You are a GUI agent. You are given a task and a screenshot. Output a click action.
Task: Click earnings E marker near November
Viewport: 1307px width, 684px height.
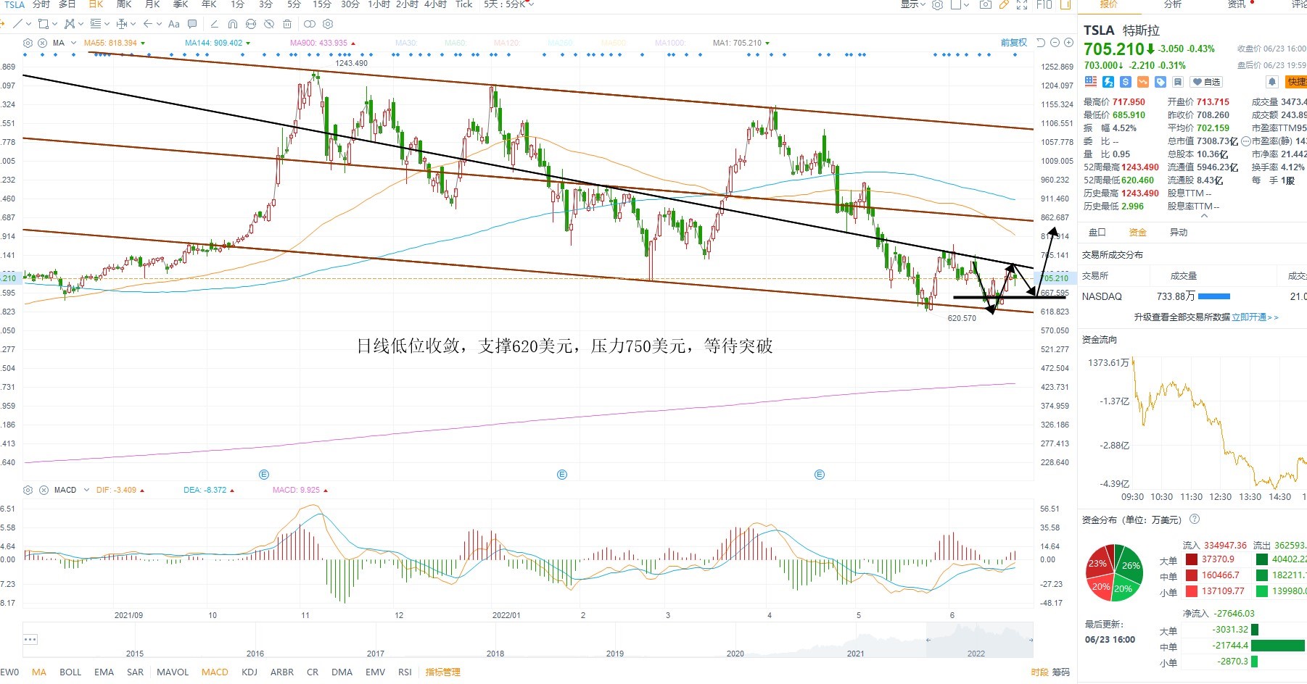(264, 475)
